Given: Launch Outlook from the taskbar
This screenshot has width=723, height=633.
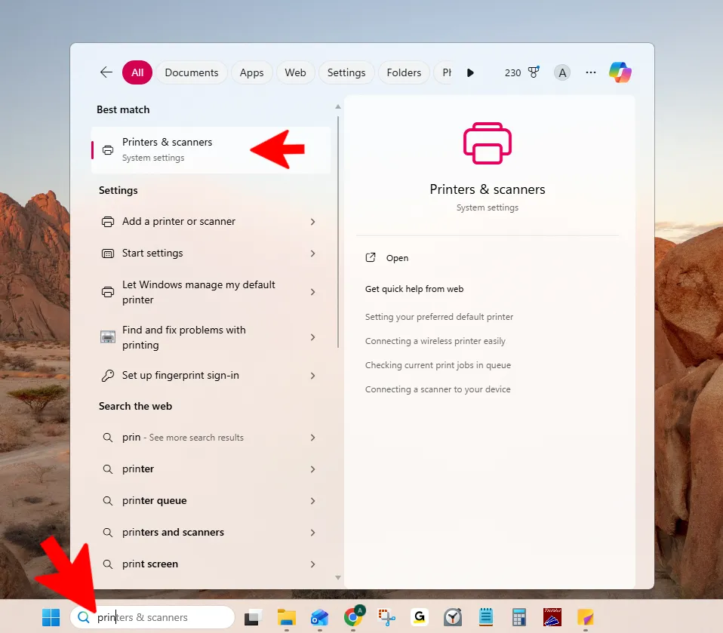Looking at the screenshot, I should (319, 617).
